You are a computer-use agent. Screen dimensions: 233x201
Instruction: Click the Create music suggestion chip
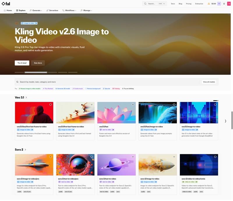tap(77, 89)
